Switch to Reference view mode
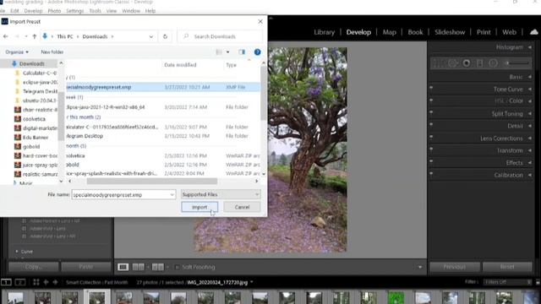 (x=139, y=267)
